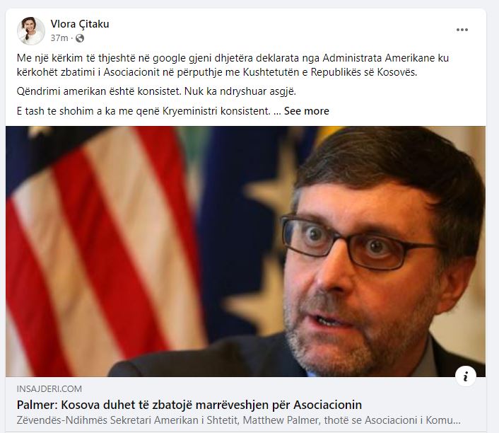Click the link preview footer card area
The image size is (499, 433).
246,405
